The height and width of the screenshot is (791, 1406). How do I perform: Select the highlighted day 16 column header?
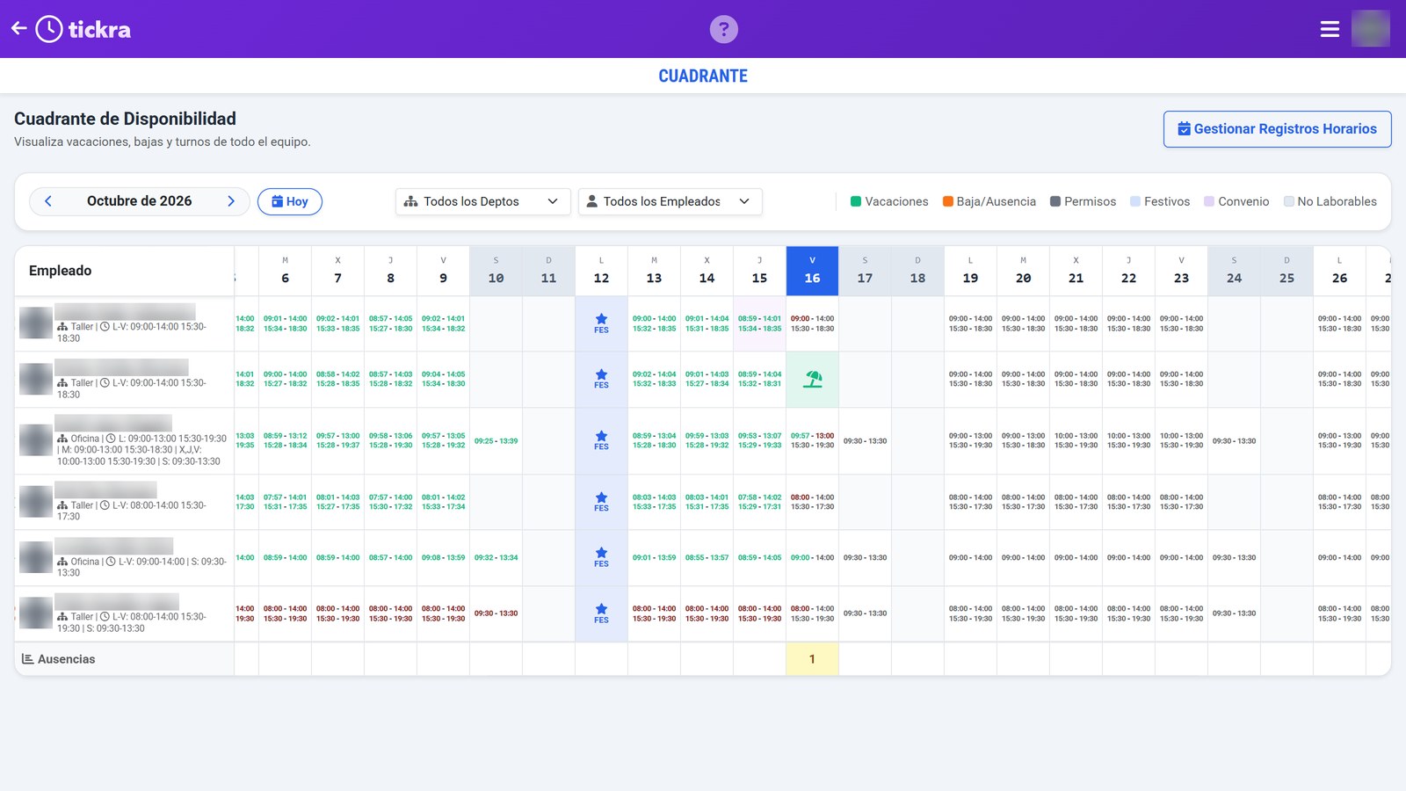812,271
